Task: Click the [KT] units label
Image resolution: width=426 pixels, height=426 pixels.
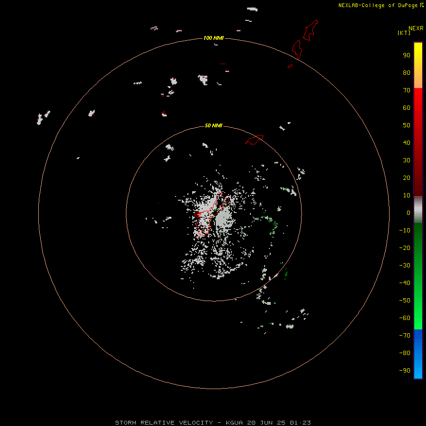Action: coord(404,33)
